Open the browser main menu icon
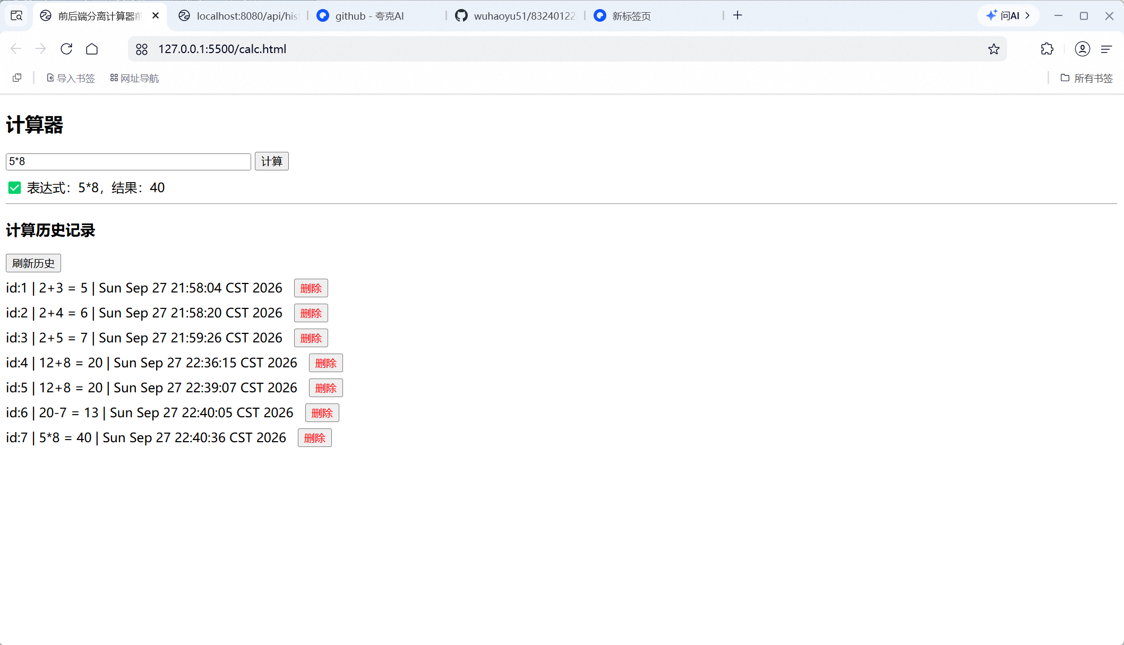The image size is (1124, 645). tap(1106, 49)
